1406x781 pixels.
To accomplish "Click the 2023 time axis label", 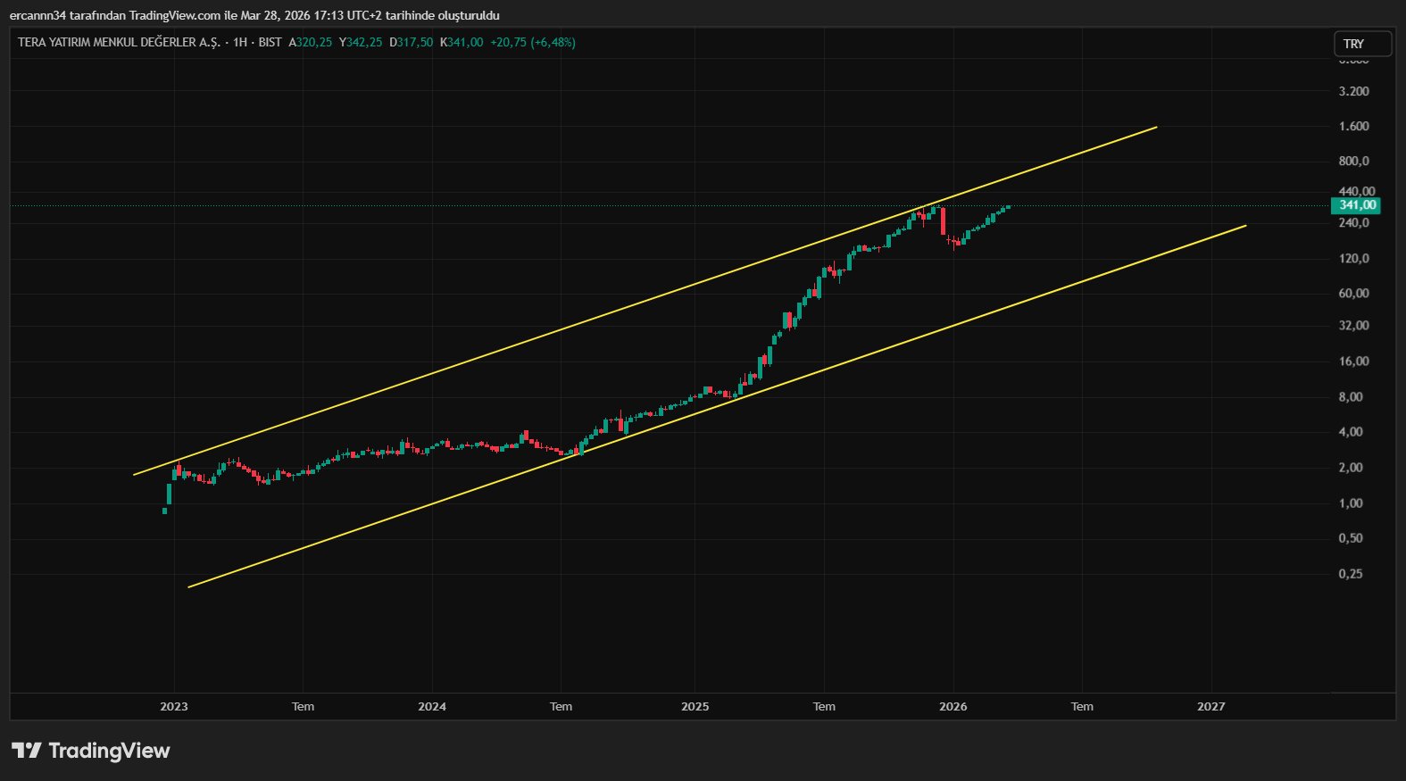I will click(x=174, y=706).
